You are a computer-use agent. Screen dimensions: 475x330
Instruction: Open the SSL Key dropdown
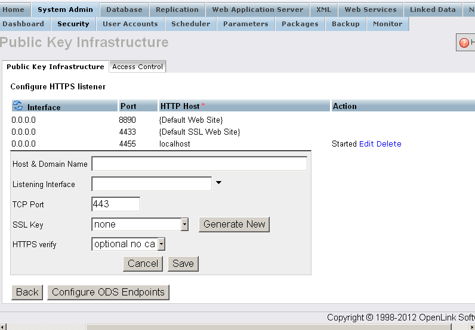tap(184, 224)
